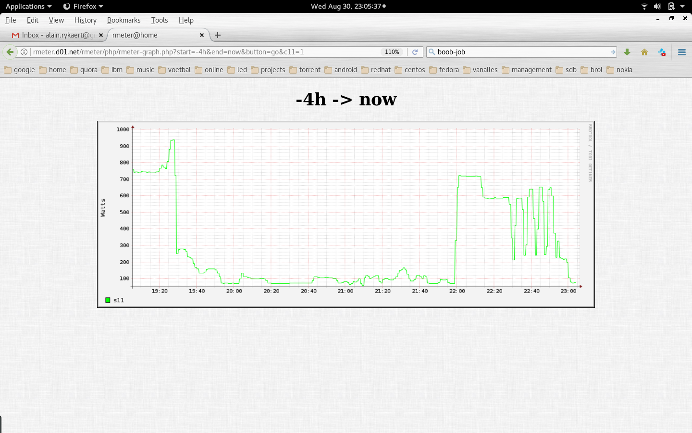Image resolution: width=692 pixels, height=433 pixels.
Task: Open the clock and calendar
Action: tap(348, 6)
